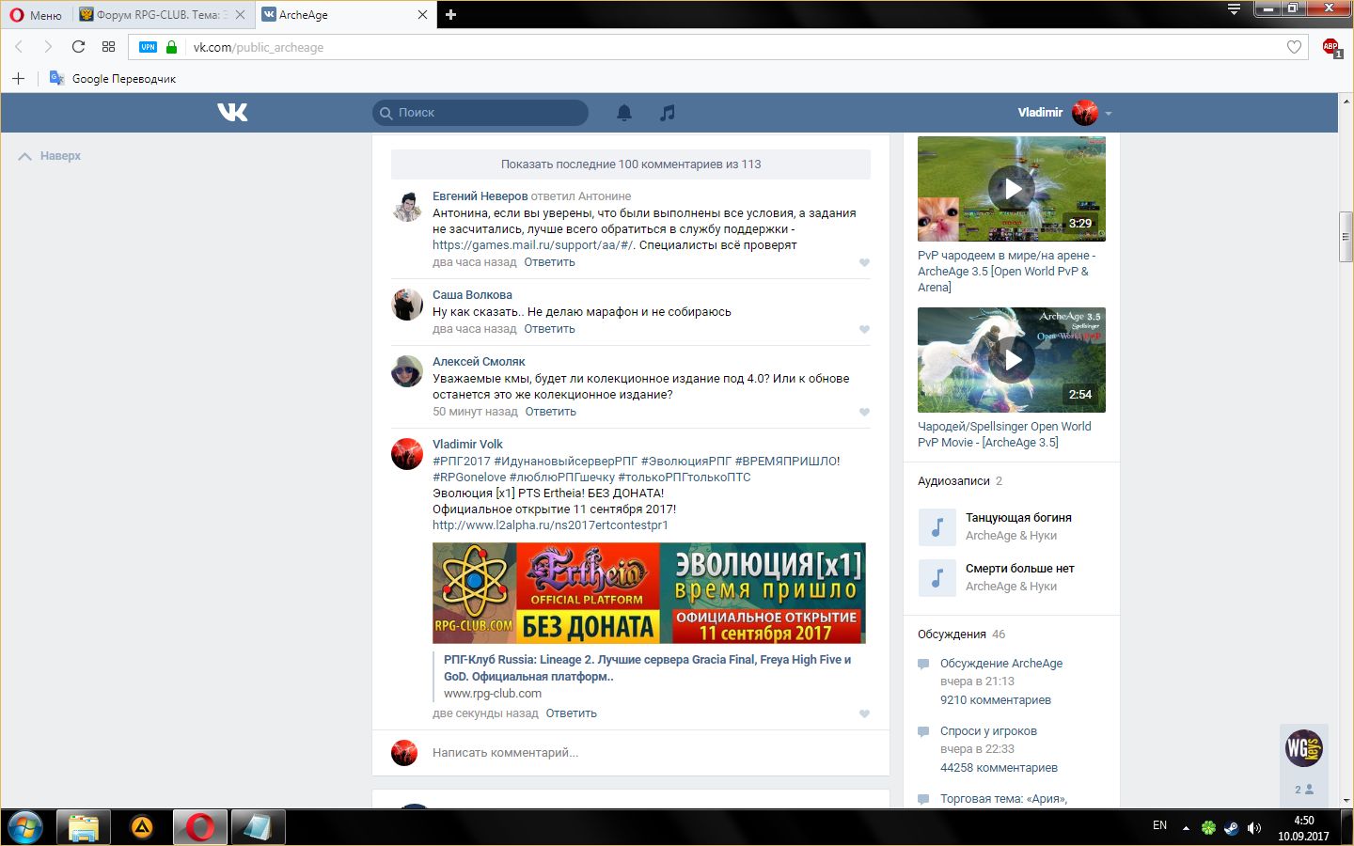The height and width of the screenshot is (846, 1354).
Task: Close the ArcheAge tab
Action: tap(422, 15)
